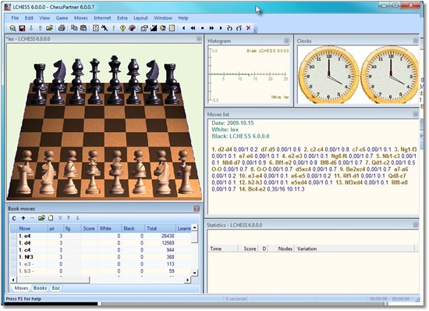Click the clockwise curved-arrow toolbar icon
The height and width of the screenshot is (311, 429).
pyautogui.click(x=230, y=28)
